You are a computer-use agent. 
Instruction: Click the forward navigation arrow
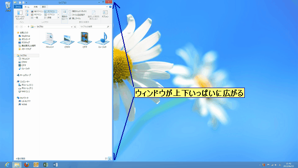tap(21, 27)
